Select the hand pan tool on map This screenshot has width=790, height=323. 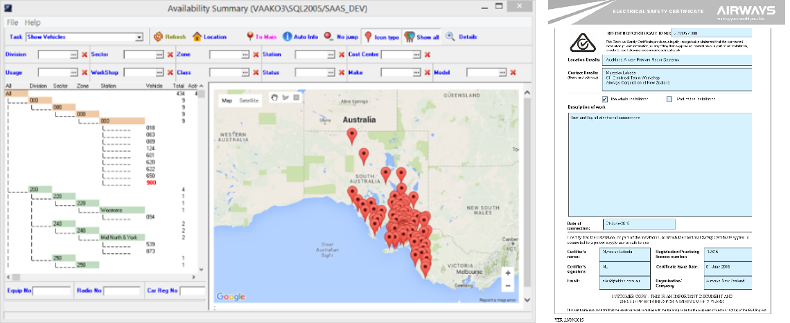tap(274, 97)
